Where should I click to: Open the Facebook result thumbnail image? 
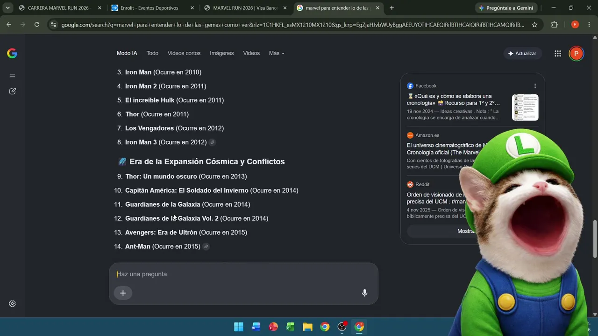click(525, 107)
